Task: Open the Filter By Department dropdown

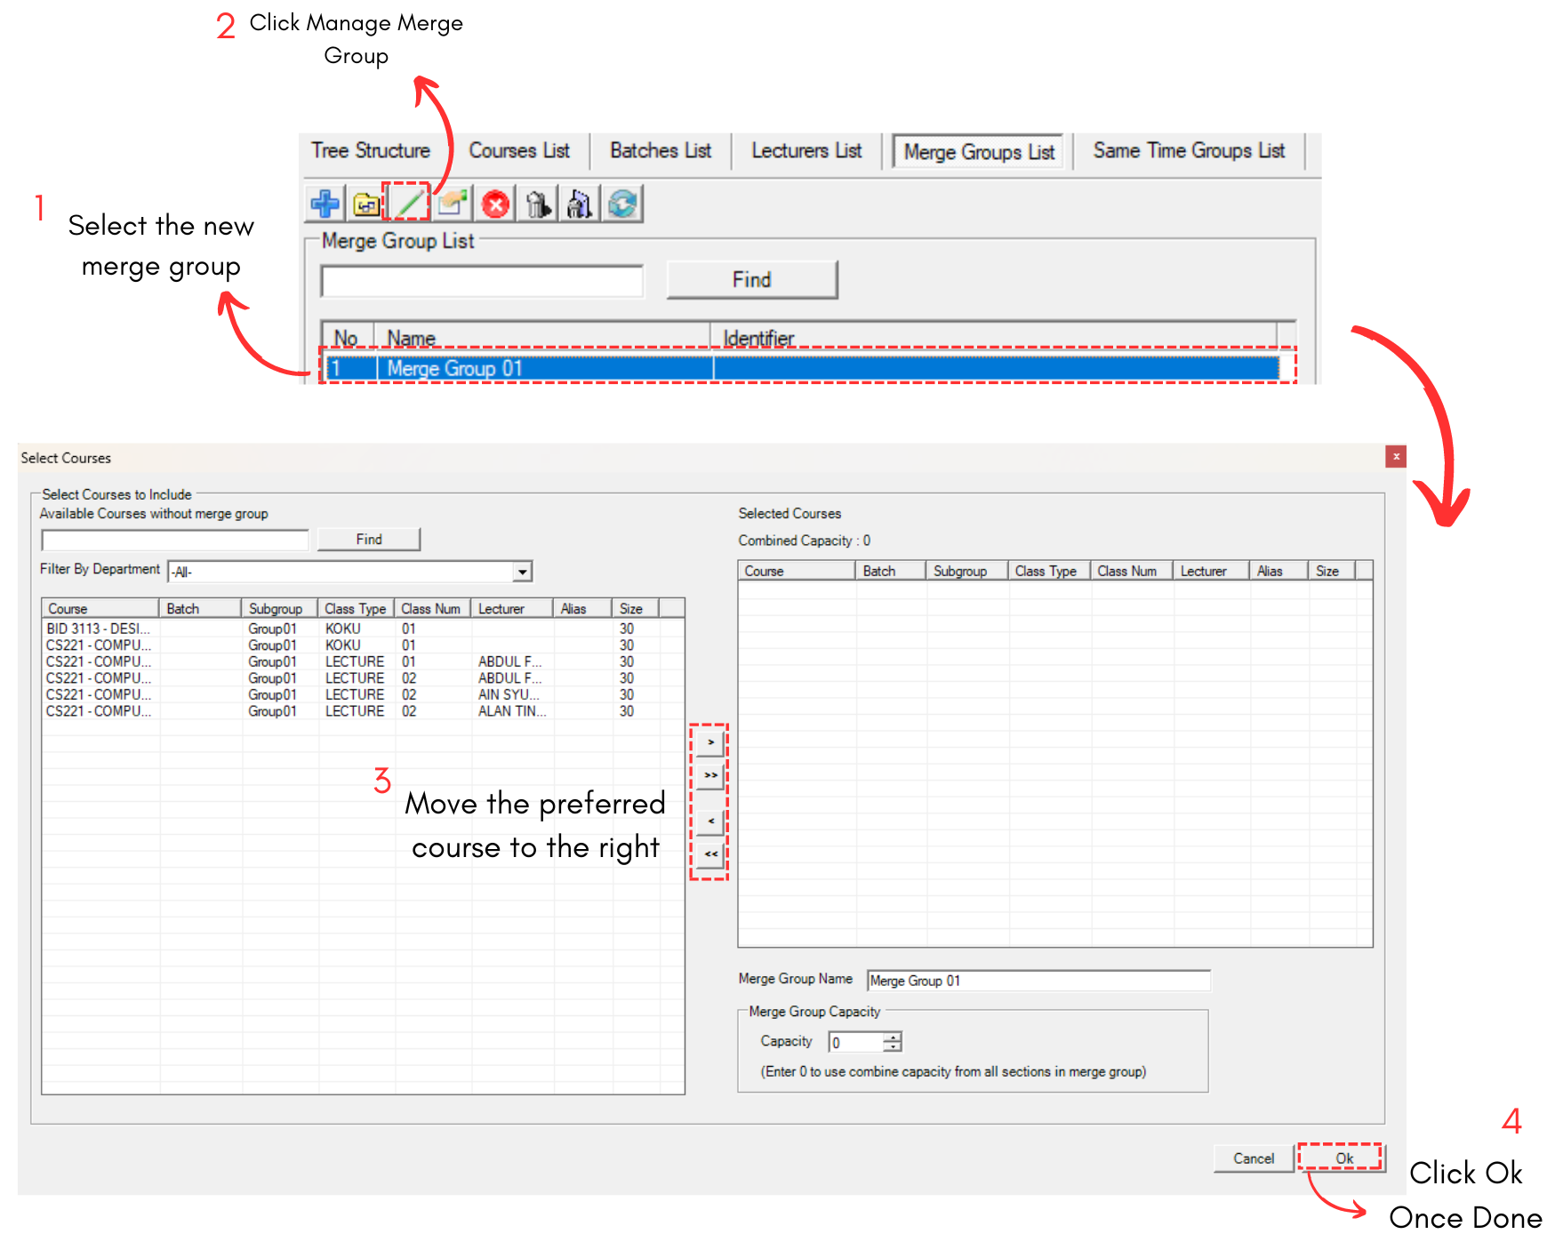Action: [x=523, y=572]
